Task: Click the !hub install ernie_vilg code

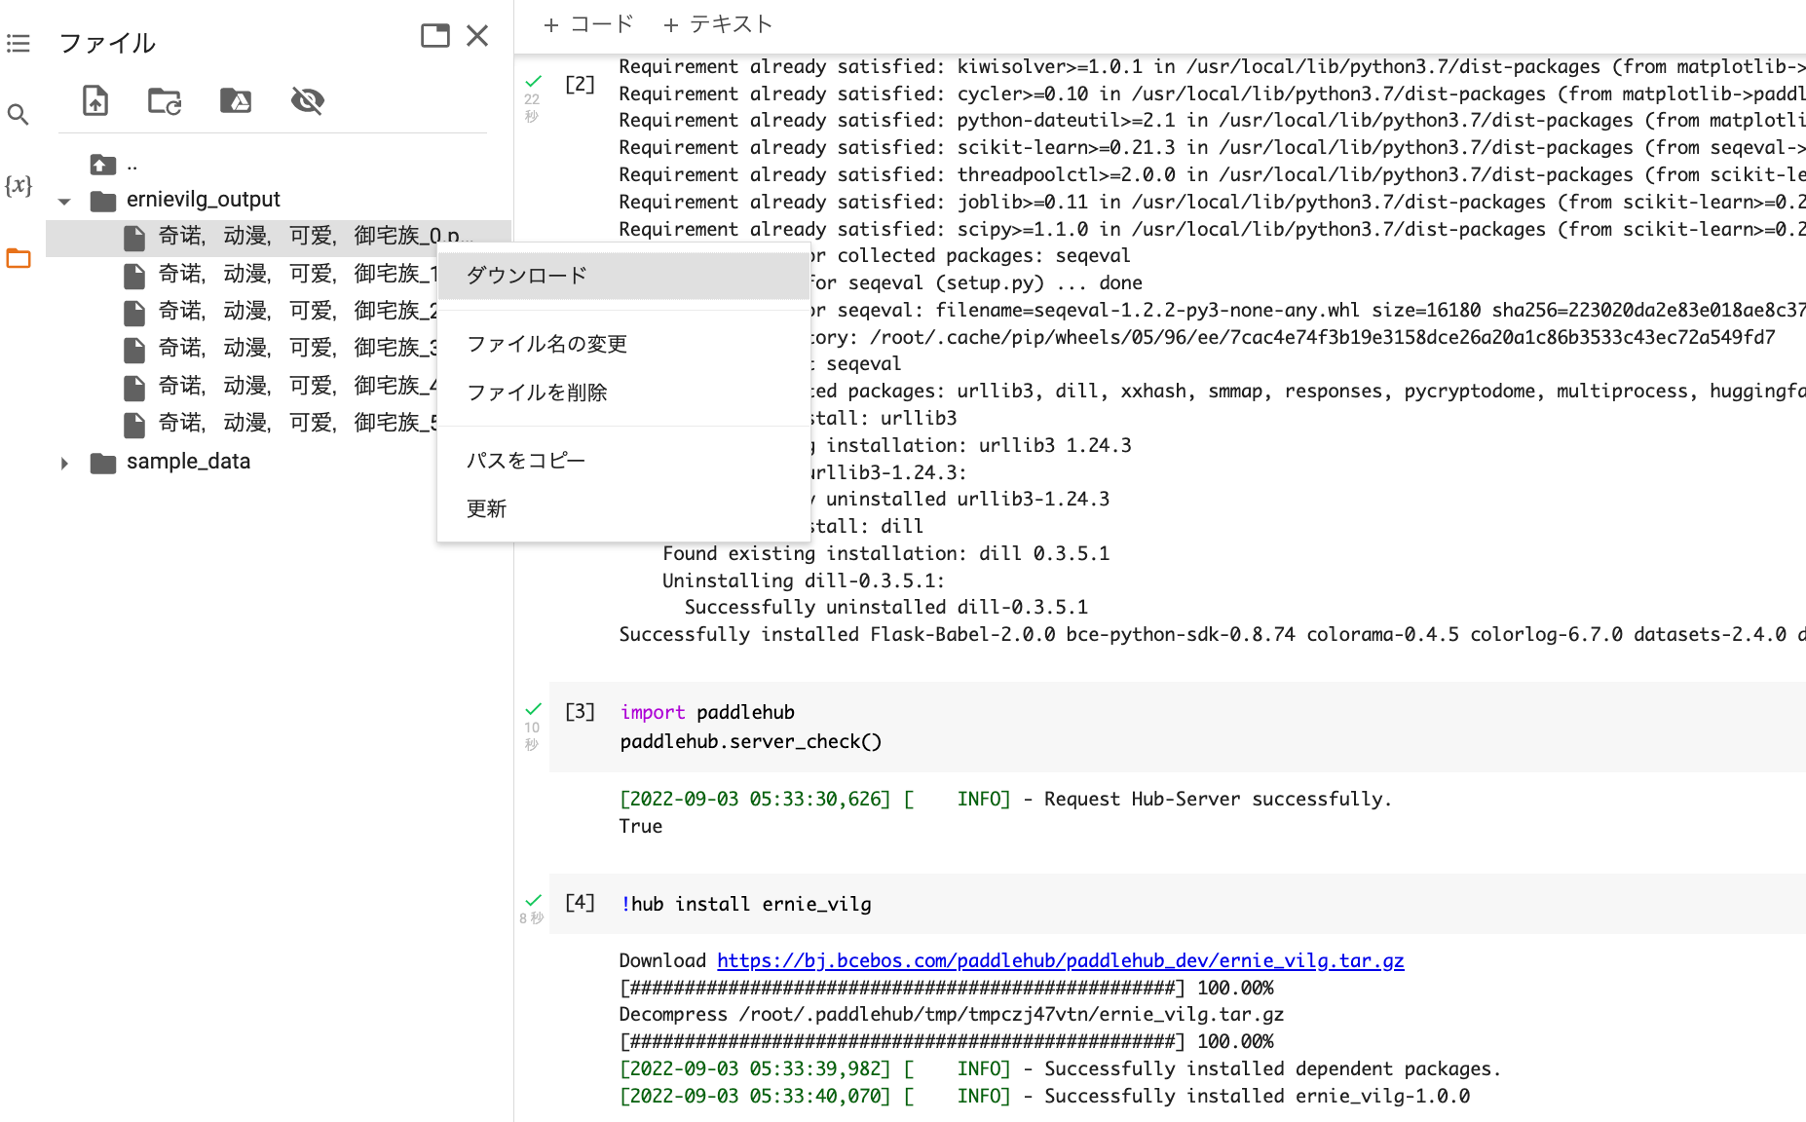Action: point(746,905)
